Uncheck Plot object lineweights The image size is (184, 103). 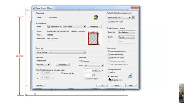pos(109,51)
